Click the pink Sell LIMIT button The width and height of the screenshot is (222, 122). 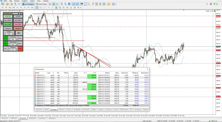click(x=18, y=24)
